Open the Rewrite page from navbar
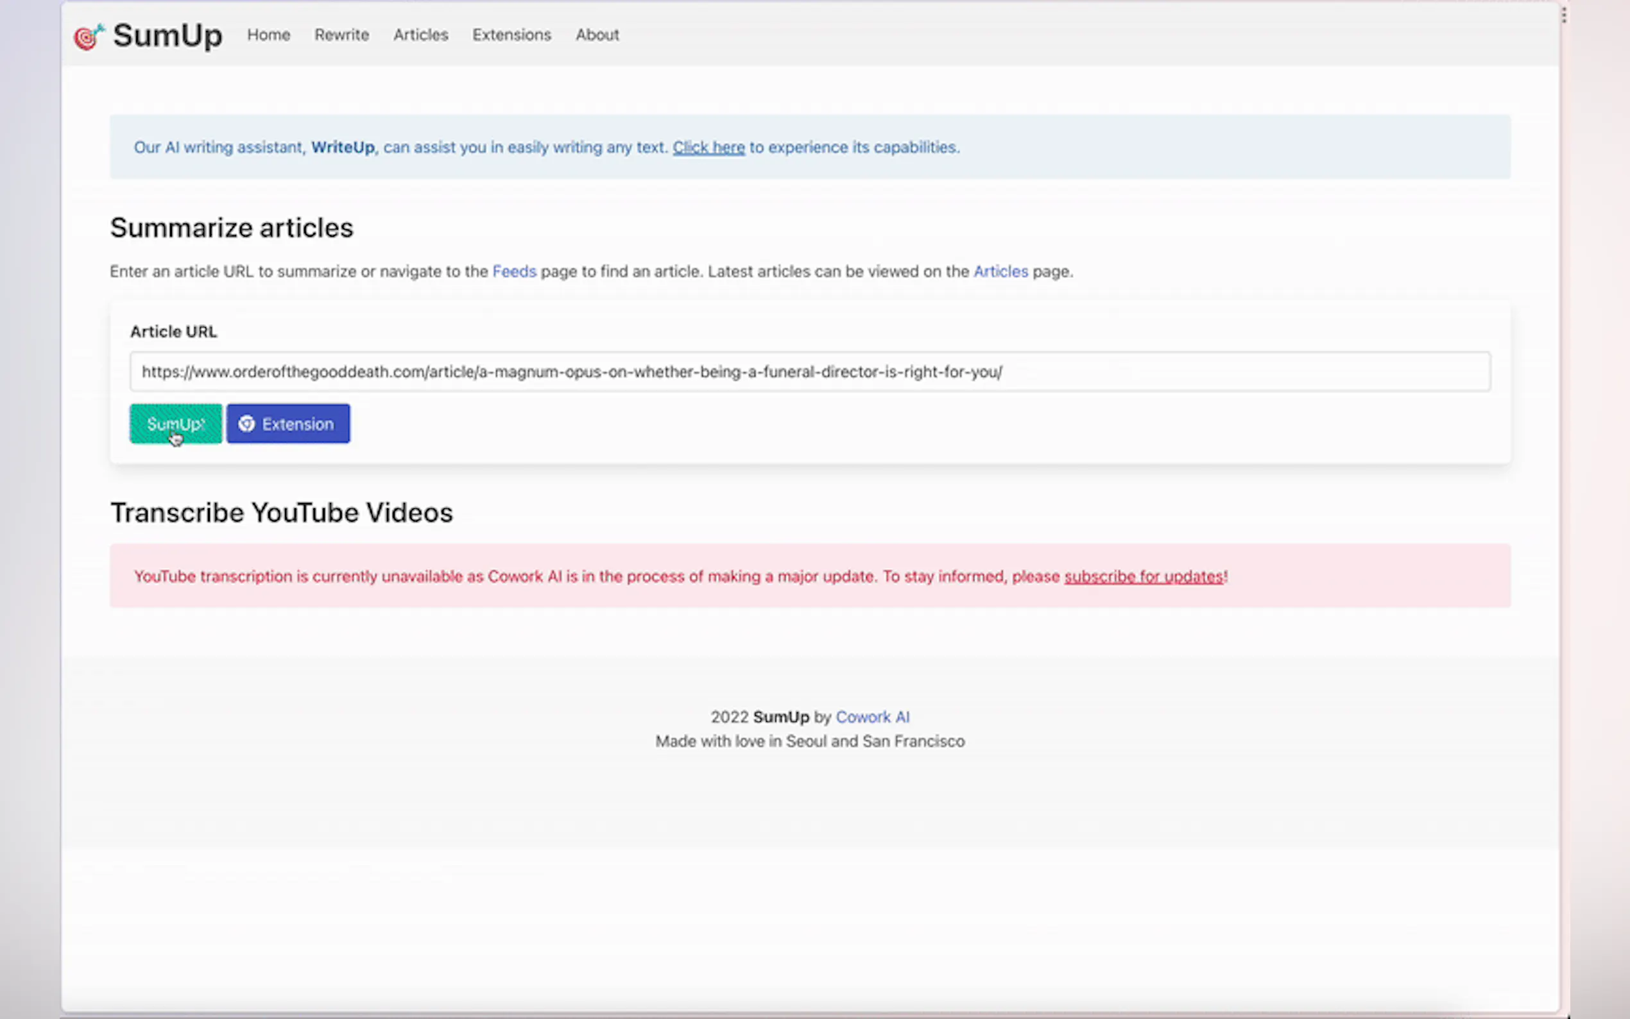The image size is (1630, 1019). pyautogui.click(x=341, y=35)
